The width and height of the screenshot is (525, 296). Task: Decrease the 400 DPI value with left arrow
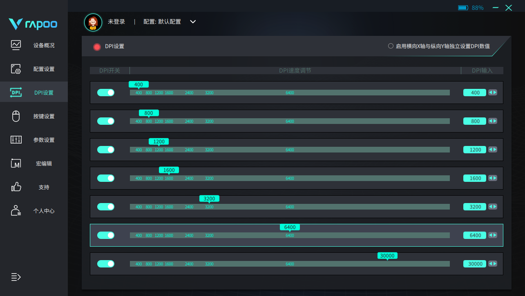point(491,93)
